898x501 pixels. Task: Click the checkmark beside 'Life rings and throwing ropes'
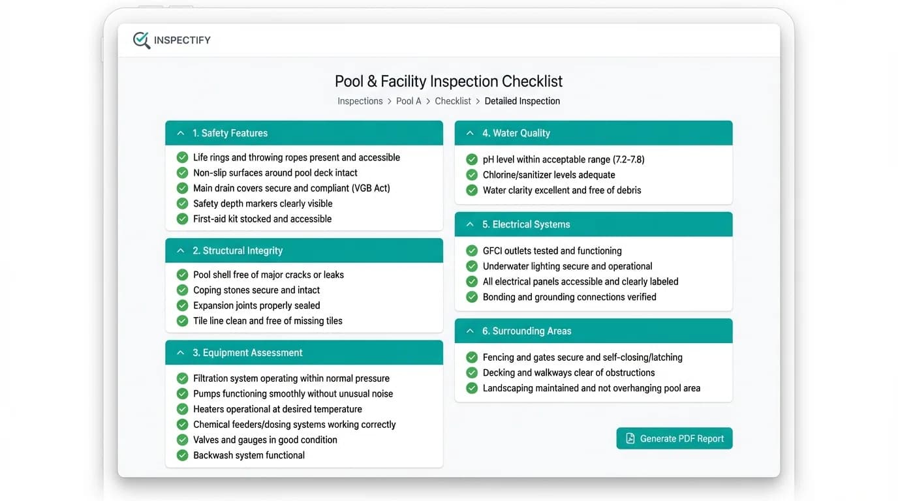click(182, 157)
